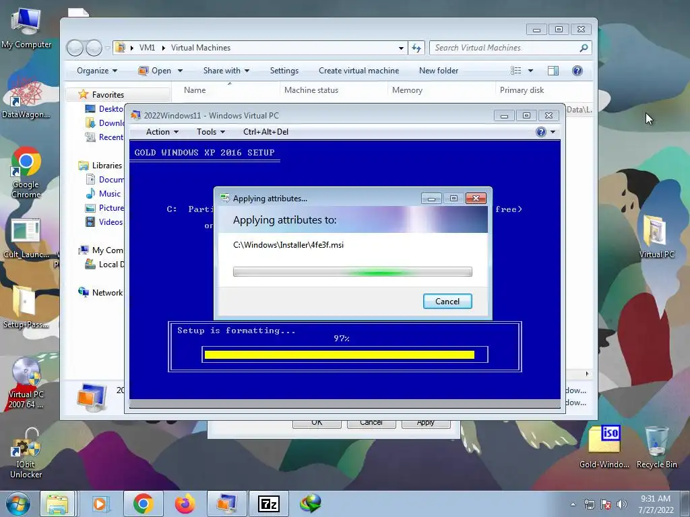690x517 pixels.
Task: Launch Firefox from the taskbar
Action: (x=185, y=504)
